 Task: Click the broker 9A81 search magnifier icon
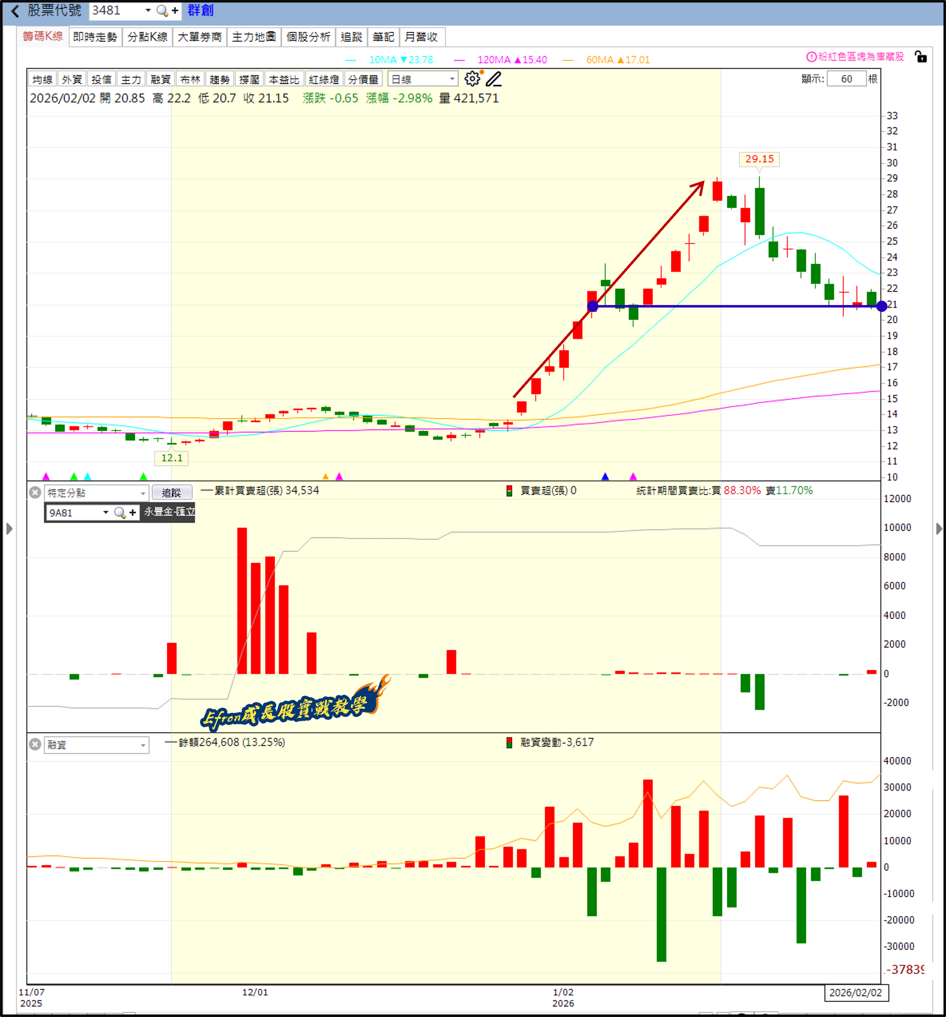pos(120,512)
